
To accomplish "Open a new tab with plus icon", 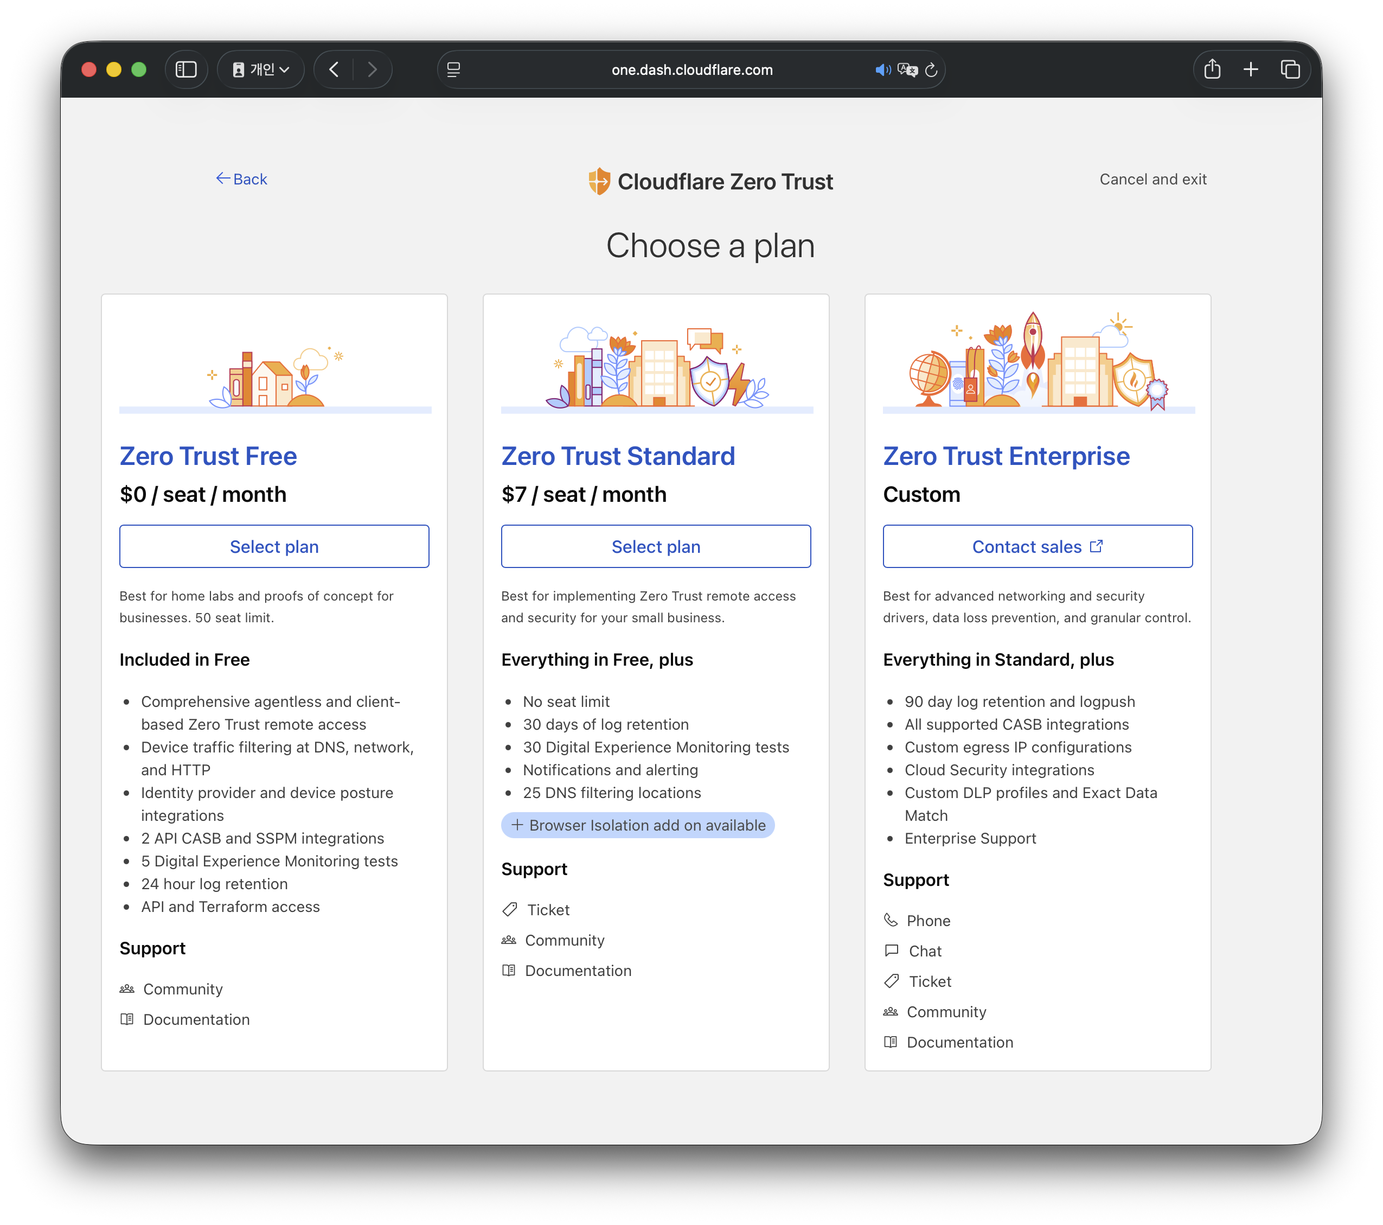I will (1250, 69).
